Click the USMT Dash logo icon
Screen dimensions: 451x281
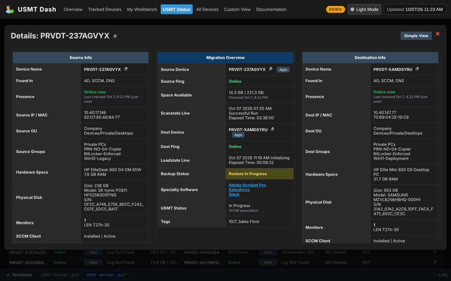[10, 9]
